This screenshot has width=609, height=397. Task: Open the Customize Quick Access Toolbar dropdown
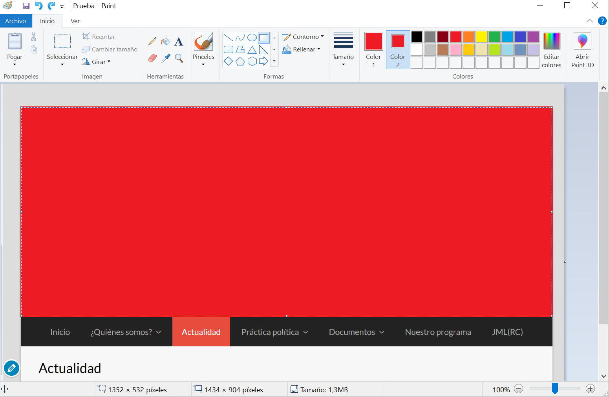pyautogui.click(x=62, y=7)
